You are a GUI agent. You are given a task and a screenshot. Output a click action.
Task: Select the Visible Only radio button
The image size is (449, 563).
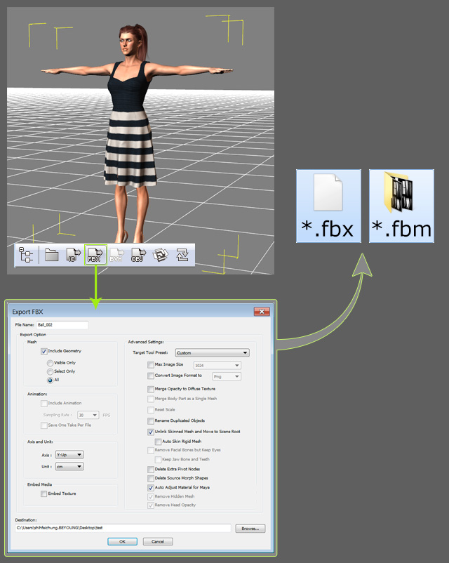[50, 363]
